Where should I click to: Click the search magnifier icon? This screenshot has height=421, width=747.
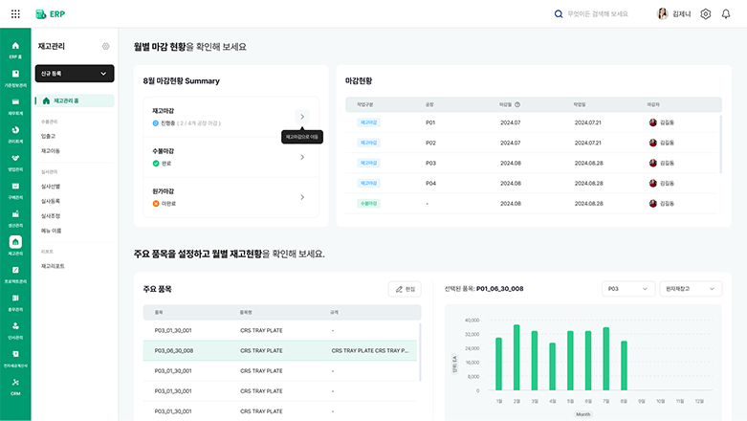[x=559, y=13]
